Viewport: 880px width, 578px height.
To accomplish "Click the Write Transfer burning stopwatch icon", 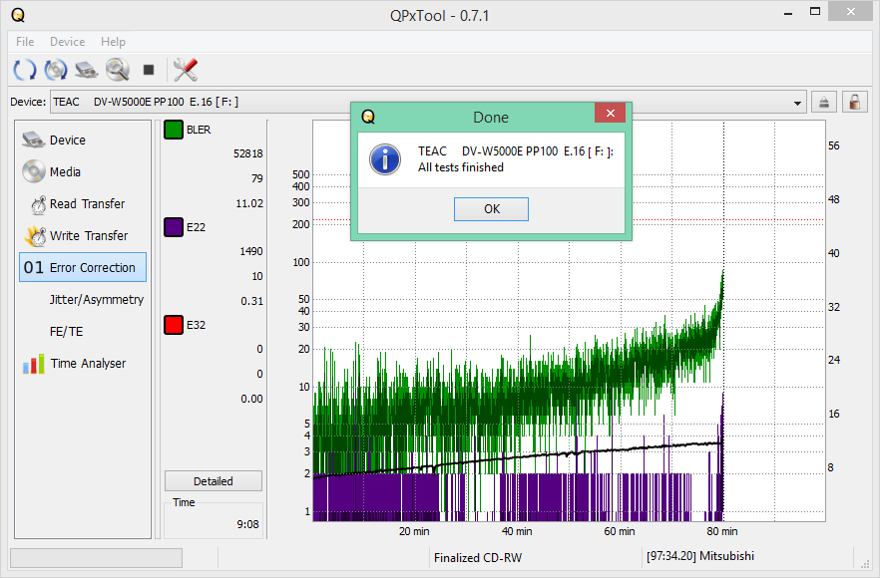I will point(35,236).
